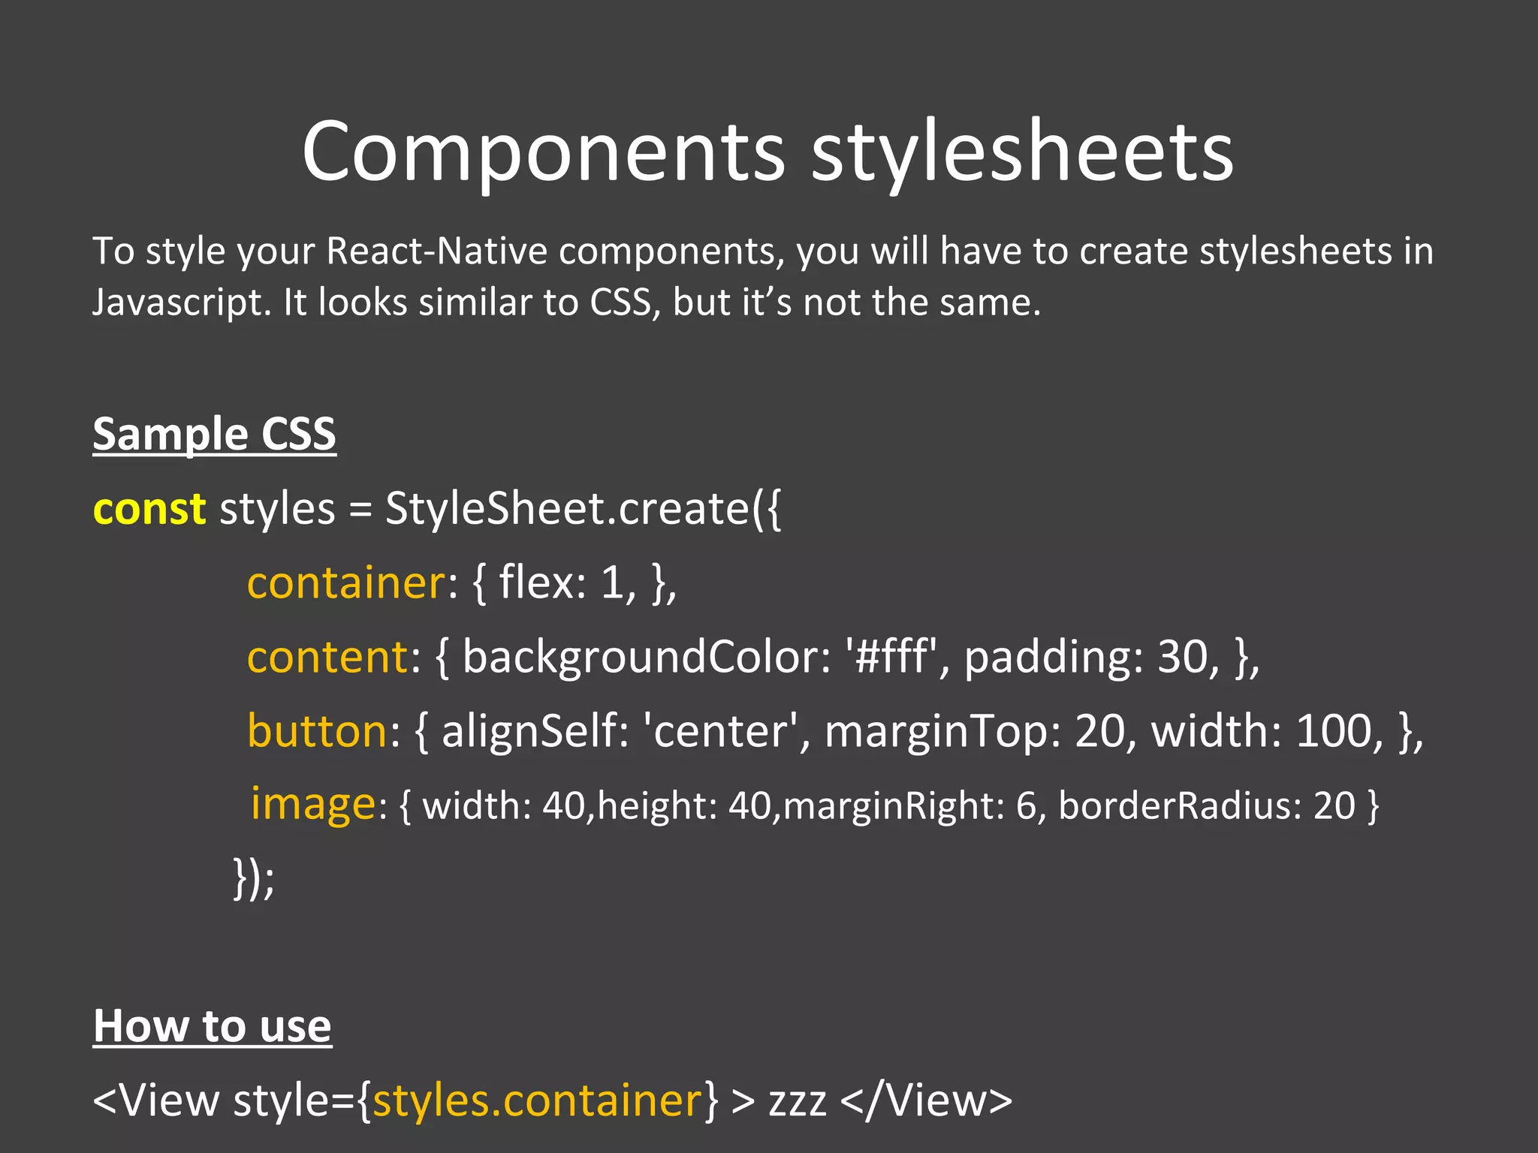Click the 'flex: 1' property text

[x=562, y=583]
